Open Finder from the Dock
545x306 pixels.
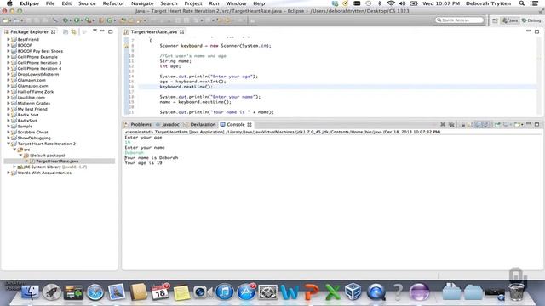(x=31, y=292)
